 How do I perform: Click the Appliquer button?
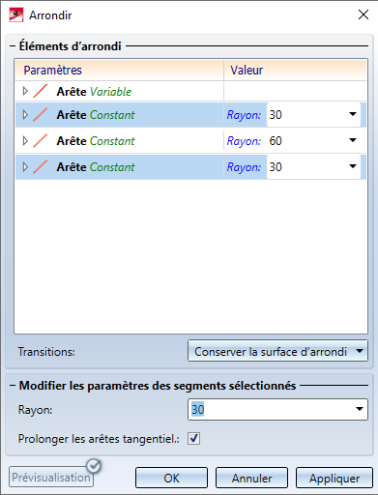click(334, 478)
